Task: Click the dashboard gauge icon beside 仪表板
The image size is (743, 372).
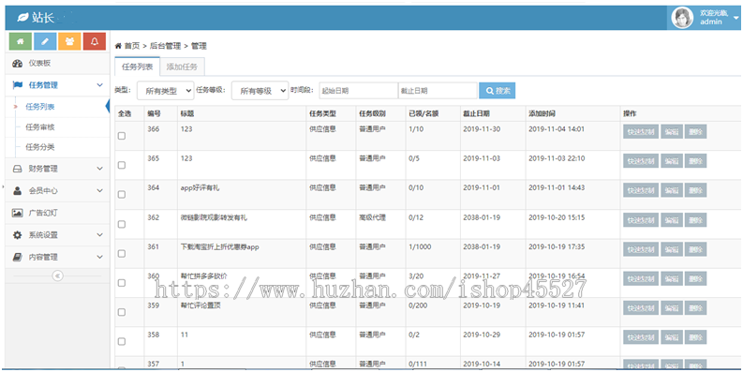Action: [18, 64]
